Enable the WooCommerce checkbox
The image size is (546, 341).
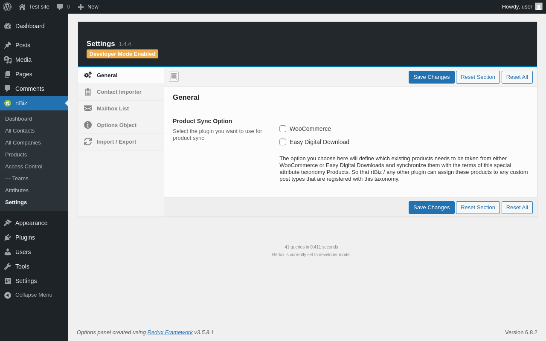click(x=283, y=129)
